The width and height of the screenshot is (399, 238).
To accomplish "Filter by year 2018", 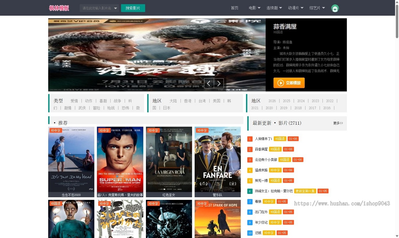I will point(298,108).
